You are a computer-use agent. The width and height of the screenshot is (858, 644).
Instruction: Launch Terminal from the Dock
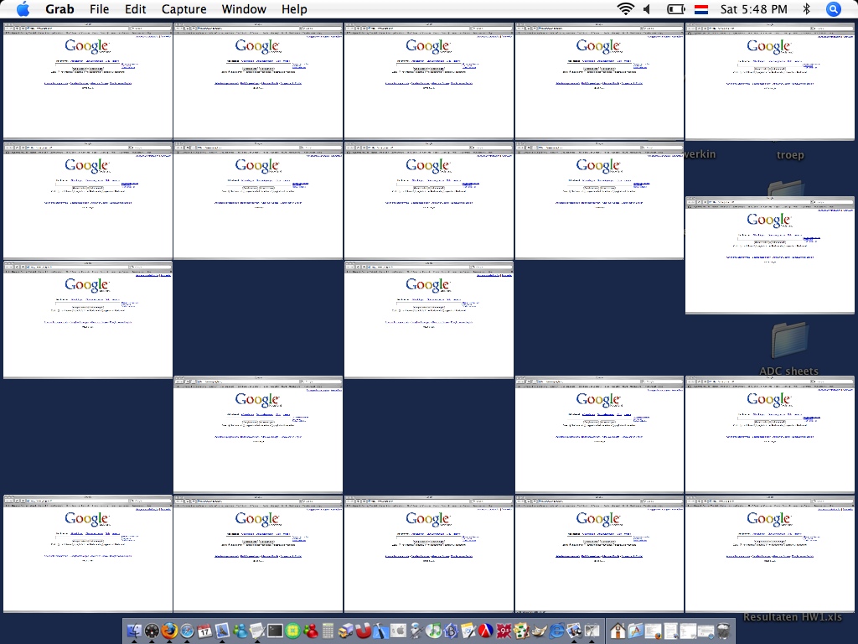(x=275, y=631)
